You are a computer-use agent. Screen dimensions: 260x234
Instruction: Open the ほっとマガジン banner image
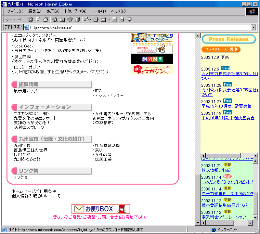click(x=152, y=70)
